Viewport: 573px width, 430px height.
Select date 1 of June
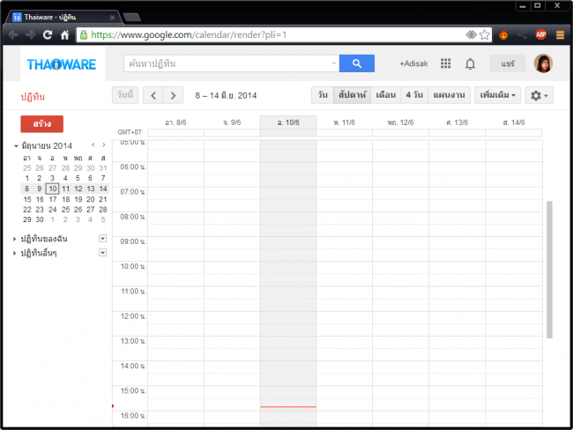27,178
